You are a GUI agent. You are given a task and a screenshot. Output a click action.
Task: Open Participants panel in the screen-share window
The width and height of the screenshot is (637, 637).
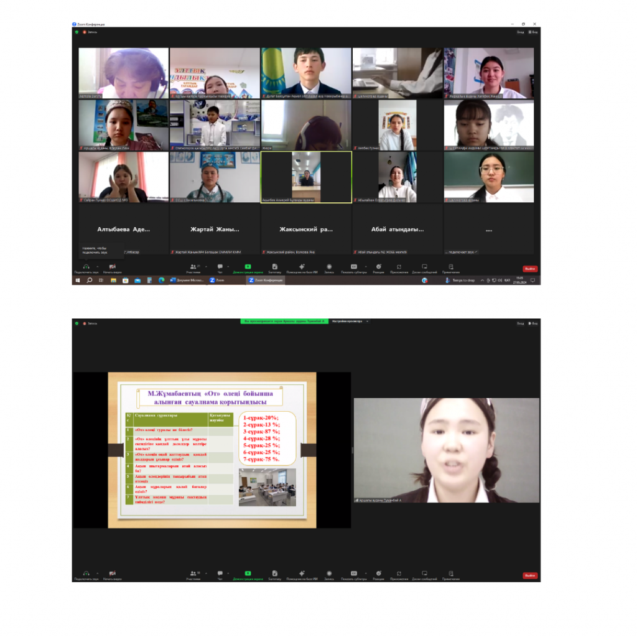193,575
